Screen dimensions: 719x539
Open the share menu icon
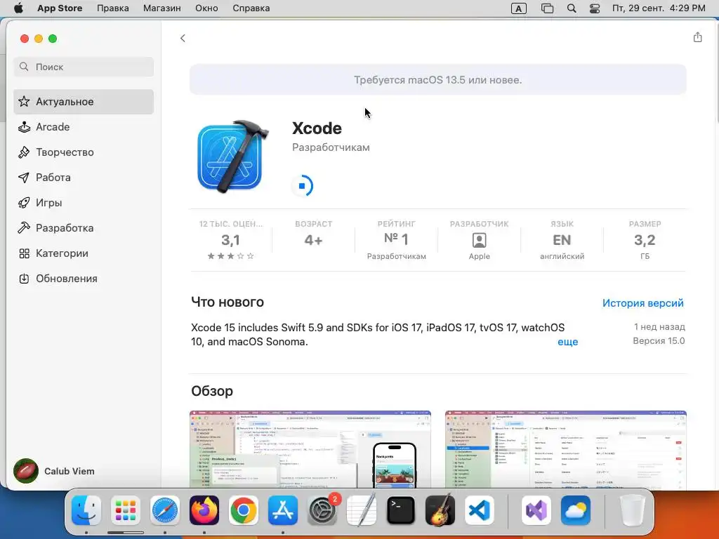[x=697, y=37]
